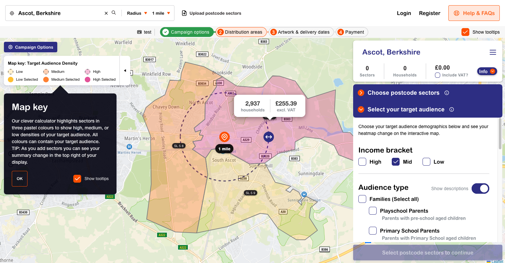Click Sunningdale Station train icon

point(304,194)
